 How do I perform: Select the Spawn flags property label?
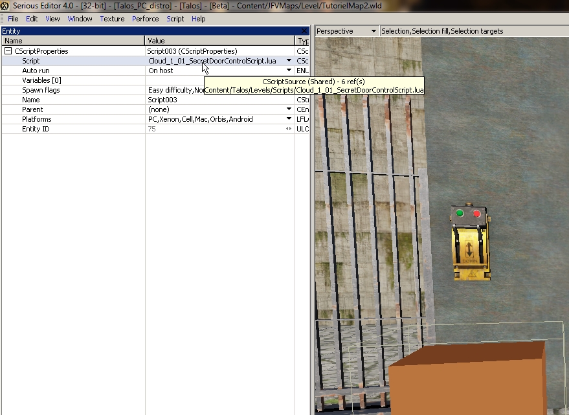point(41,90)
